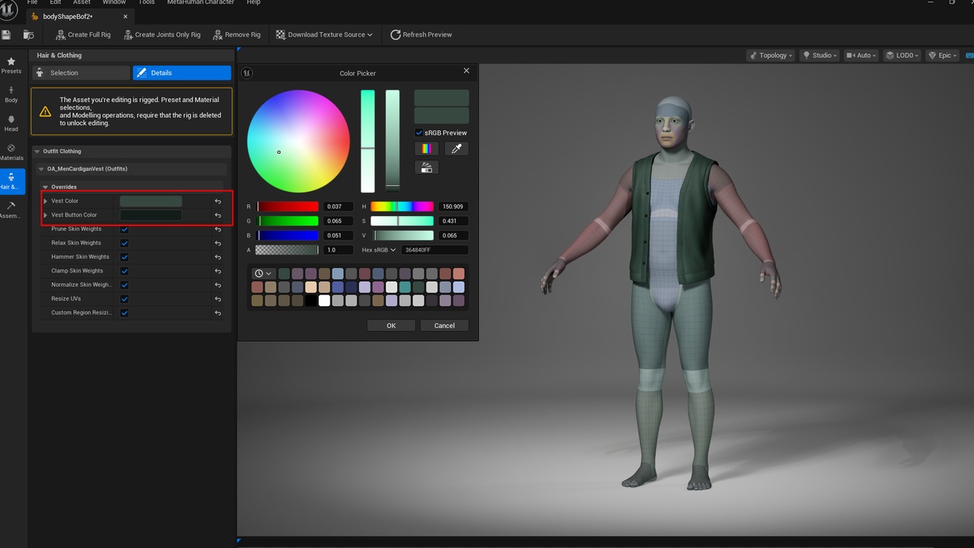Reset Custom Region Resizing to default
The width and height of the screenshot is (974, 548).
coord(218,313)
